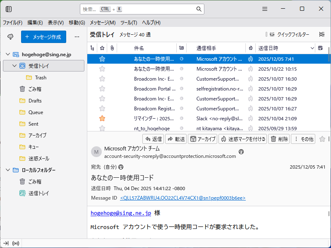Open column picker icon in header
The image size is (331, 248).
320,48
